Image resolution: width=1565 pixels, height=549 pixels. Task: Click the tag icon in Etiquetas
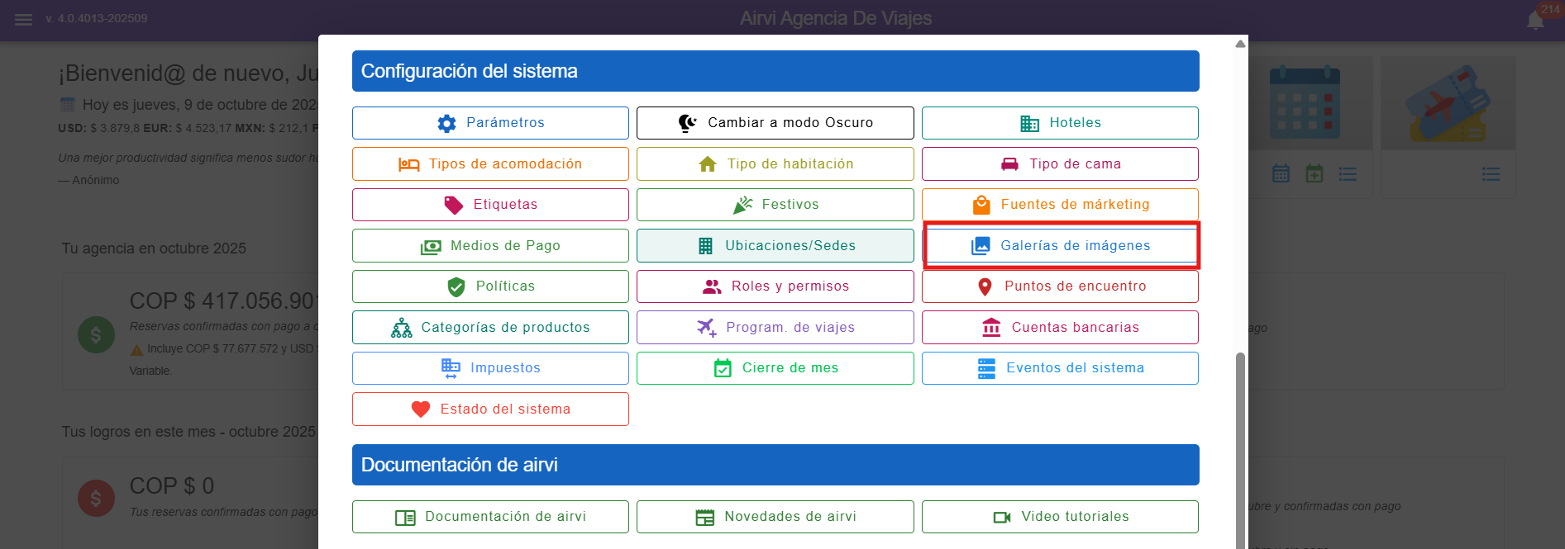click(454, 205)
